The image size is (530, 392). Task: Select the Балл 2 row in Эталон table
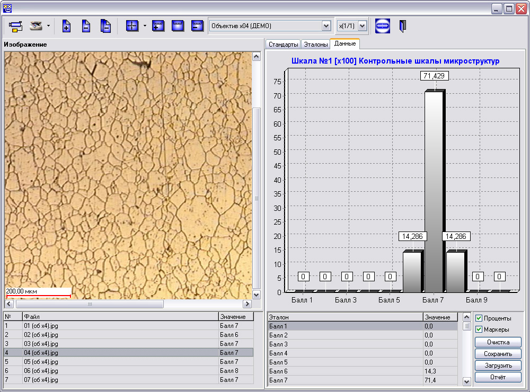pos(363,335)
